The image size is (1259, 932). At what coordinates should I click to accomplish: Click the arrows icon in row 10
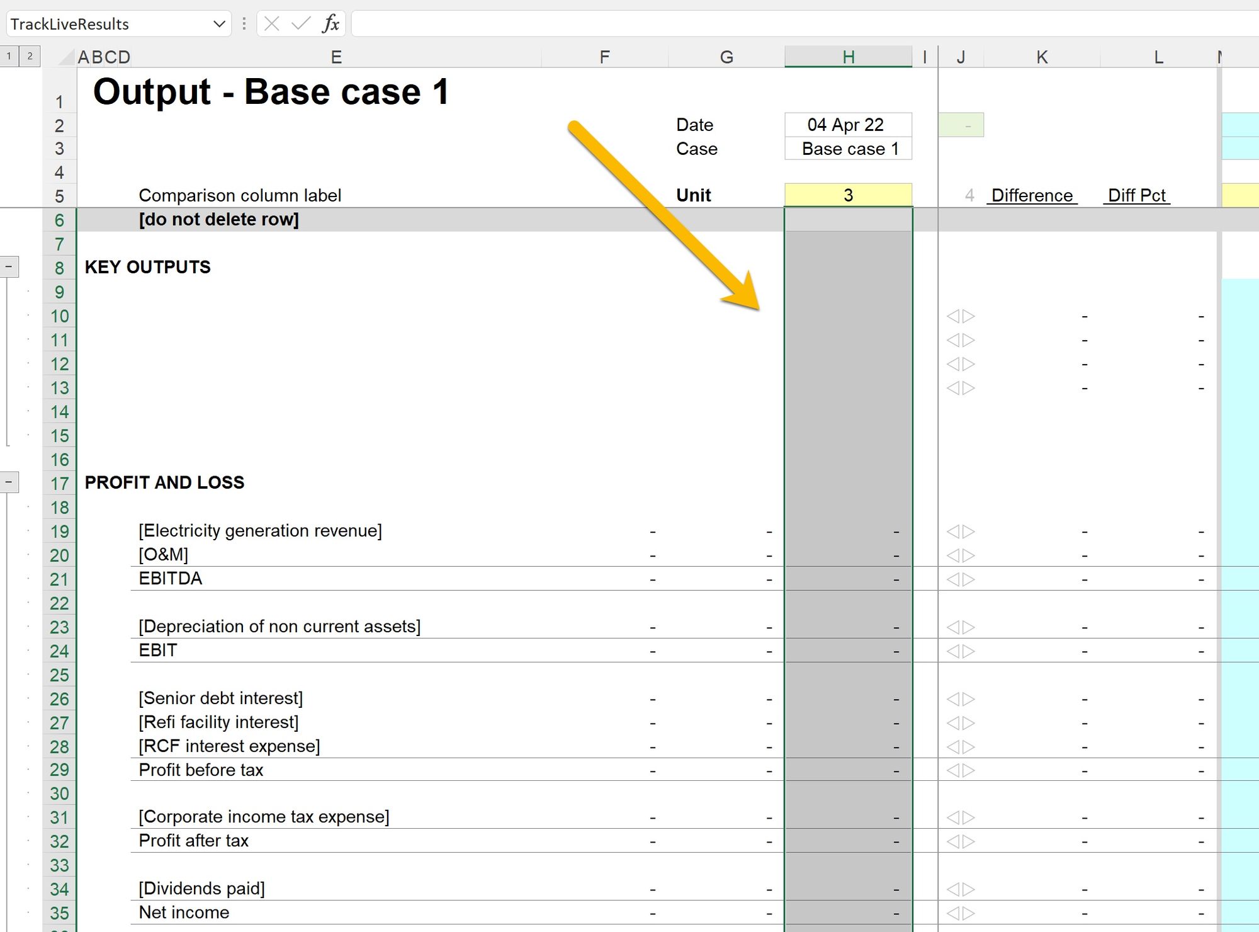[961, 316]
